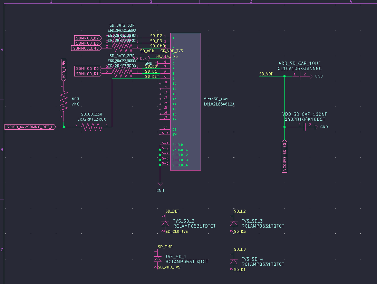Select the GPIO0_A4/SDMMC_DET_L hierarchical label
377x284 pixels.
pyautogui.click(x=29, y=127)
